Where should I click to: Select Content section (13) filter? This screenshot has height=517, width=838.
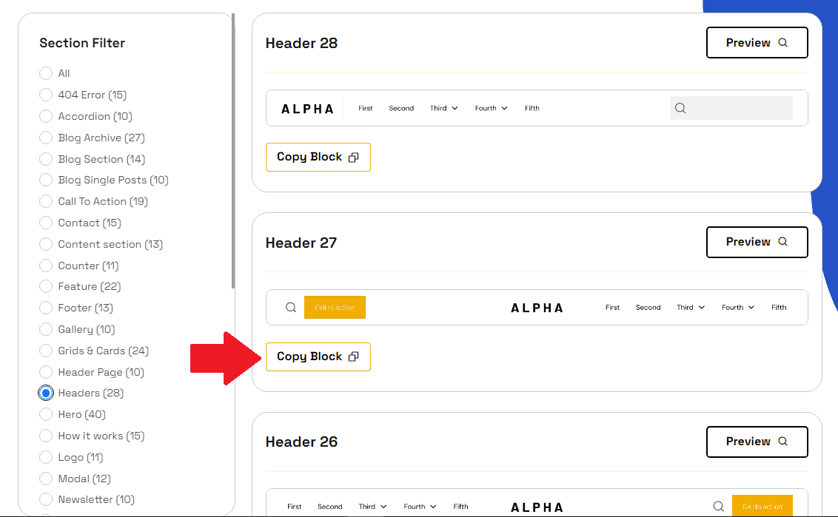tap(46, 244)
